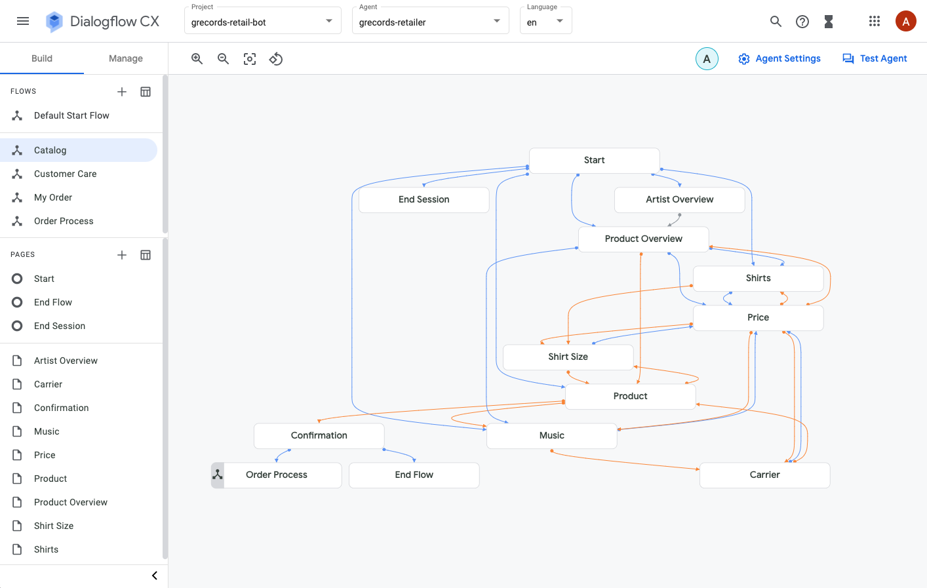Select the zoom in tool on canvas toolbar
This screenshot has height=588, width=927.
click(x=197, y=58)
